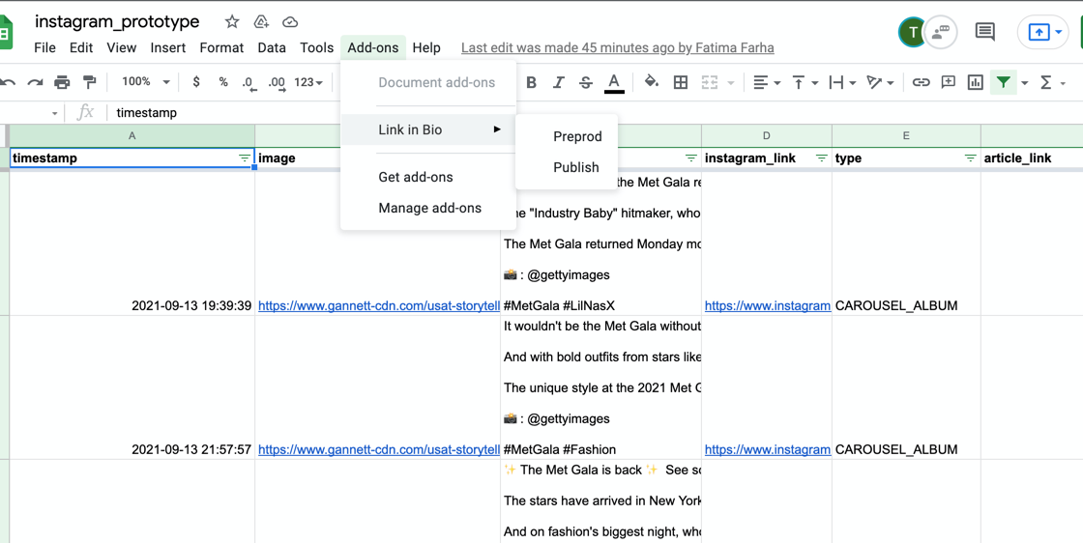Select the paint format tool

[x=90, y=82]
